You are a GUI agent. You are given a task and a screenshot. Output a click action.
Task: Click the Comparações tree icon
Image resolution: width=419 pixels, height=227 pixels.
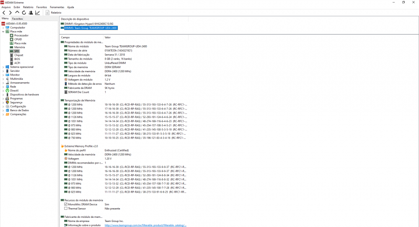point(7,114)
